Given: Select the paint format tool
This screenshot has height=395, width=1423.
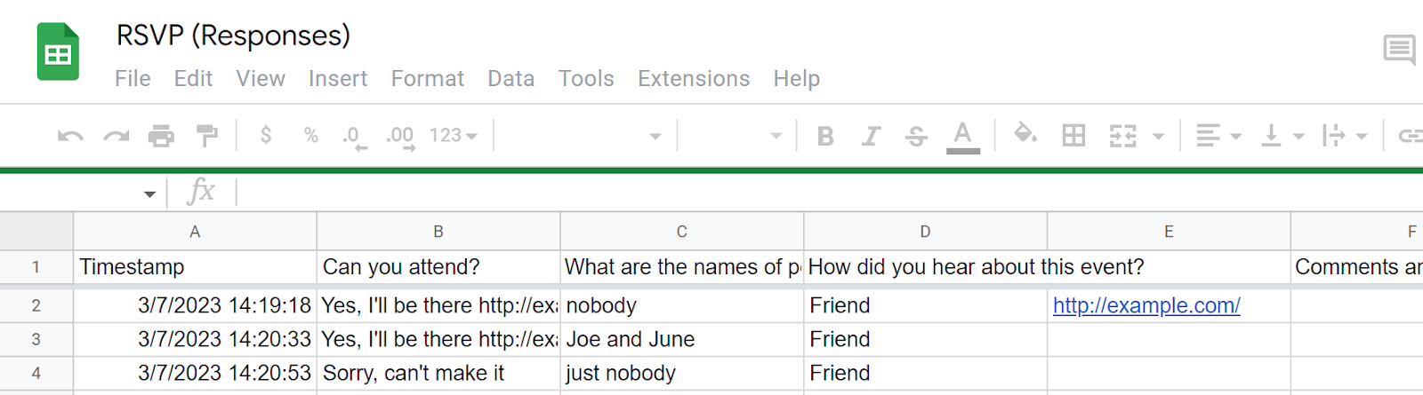Looking at the screenshot, I should (207, 136).
